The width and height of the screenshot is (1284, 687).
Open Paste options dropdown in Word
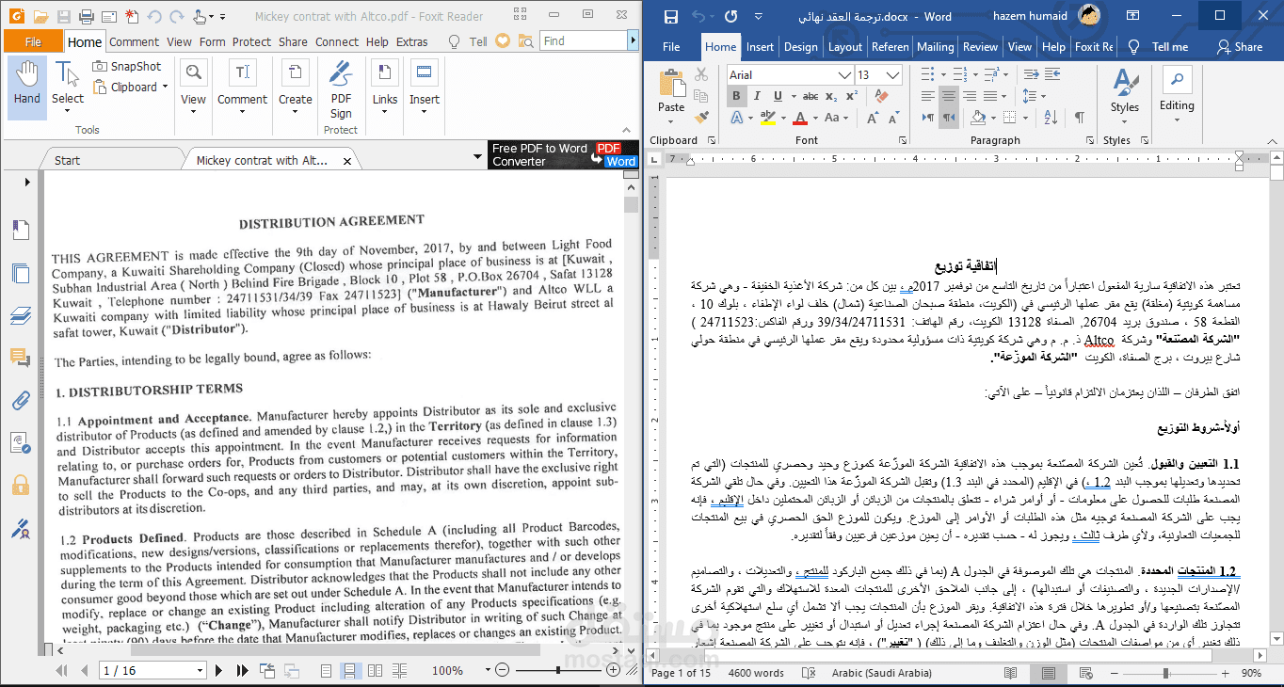[671, 120]
